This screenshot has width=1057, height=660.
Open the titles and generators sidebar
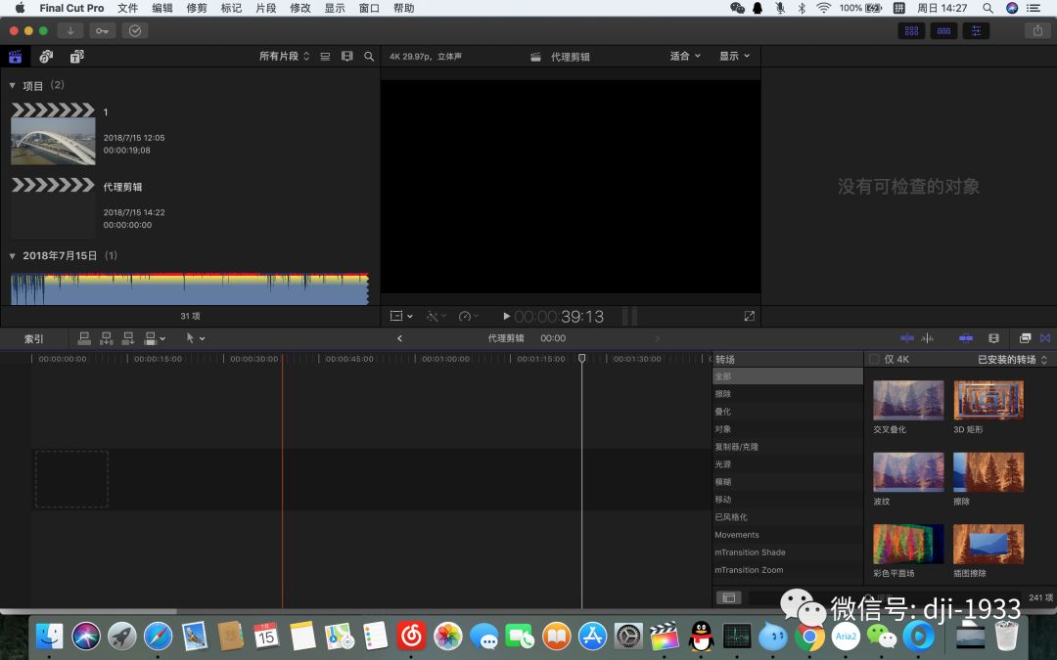click(x=77, y=57)
